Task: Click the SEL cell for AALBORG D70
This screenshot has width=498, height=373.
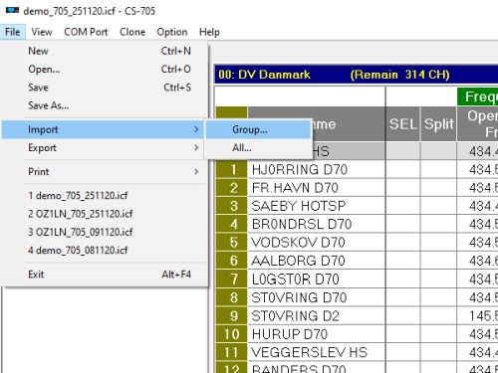Action: (402, 261)
